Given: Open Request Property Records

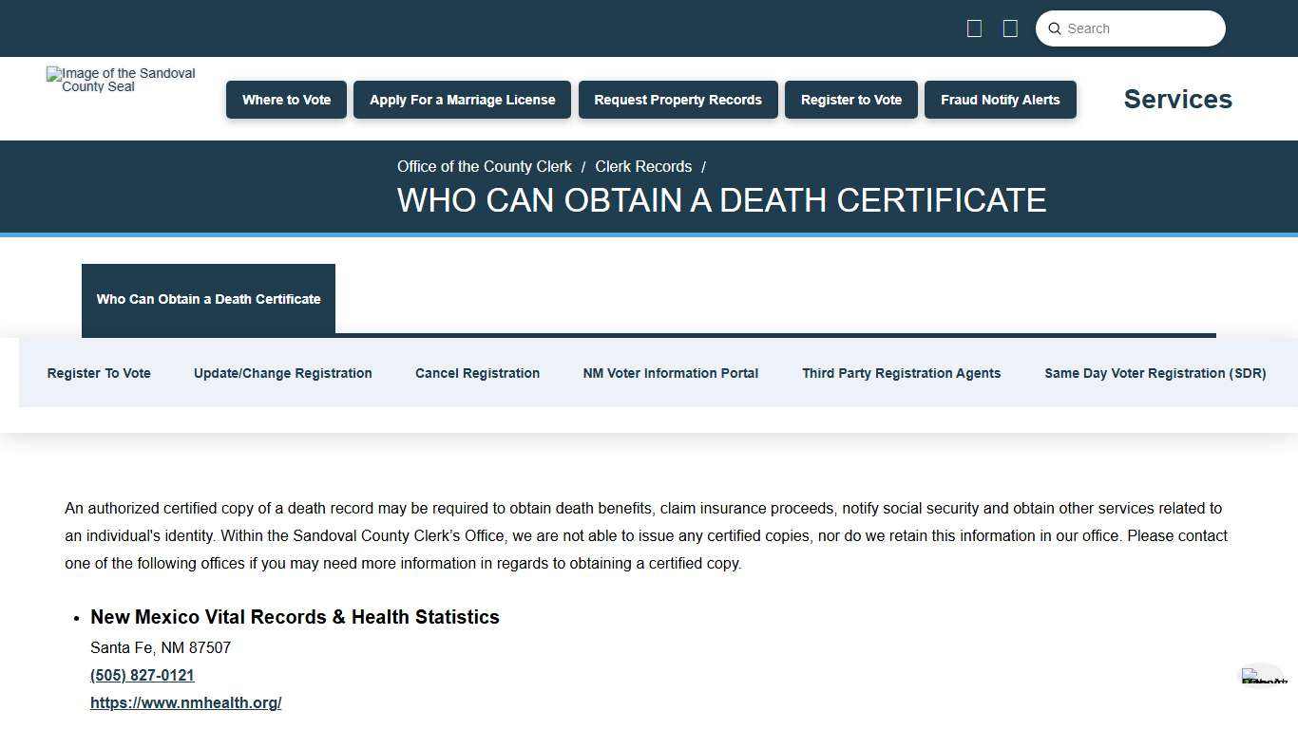Looking at the screenshot, I should click(x=678, y=99).
